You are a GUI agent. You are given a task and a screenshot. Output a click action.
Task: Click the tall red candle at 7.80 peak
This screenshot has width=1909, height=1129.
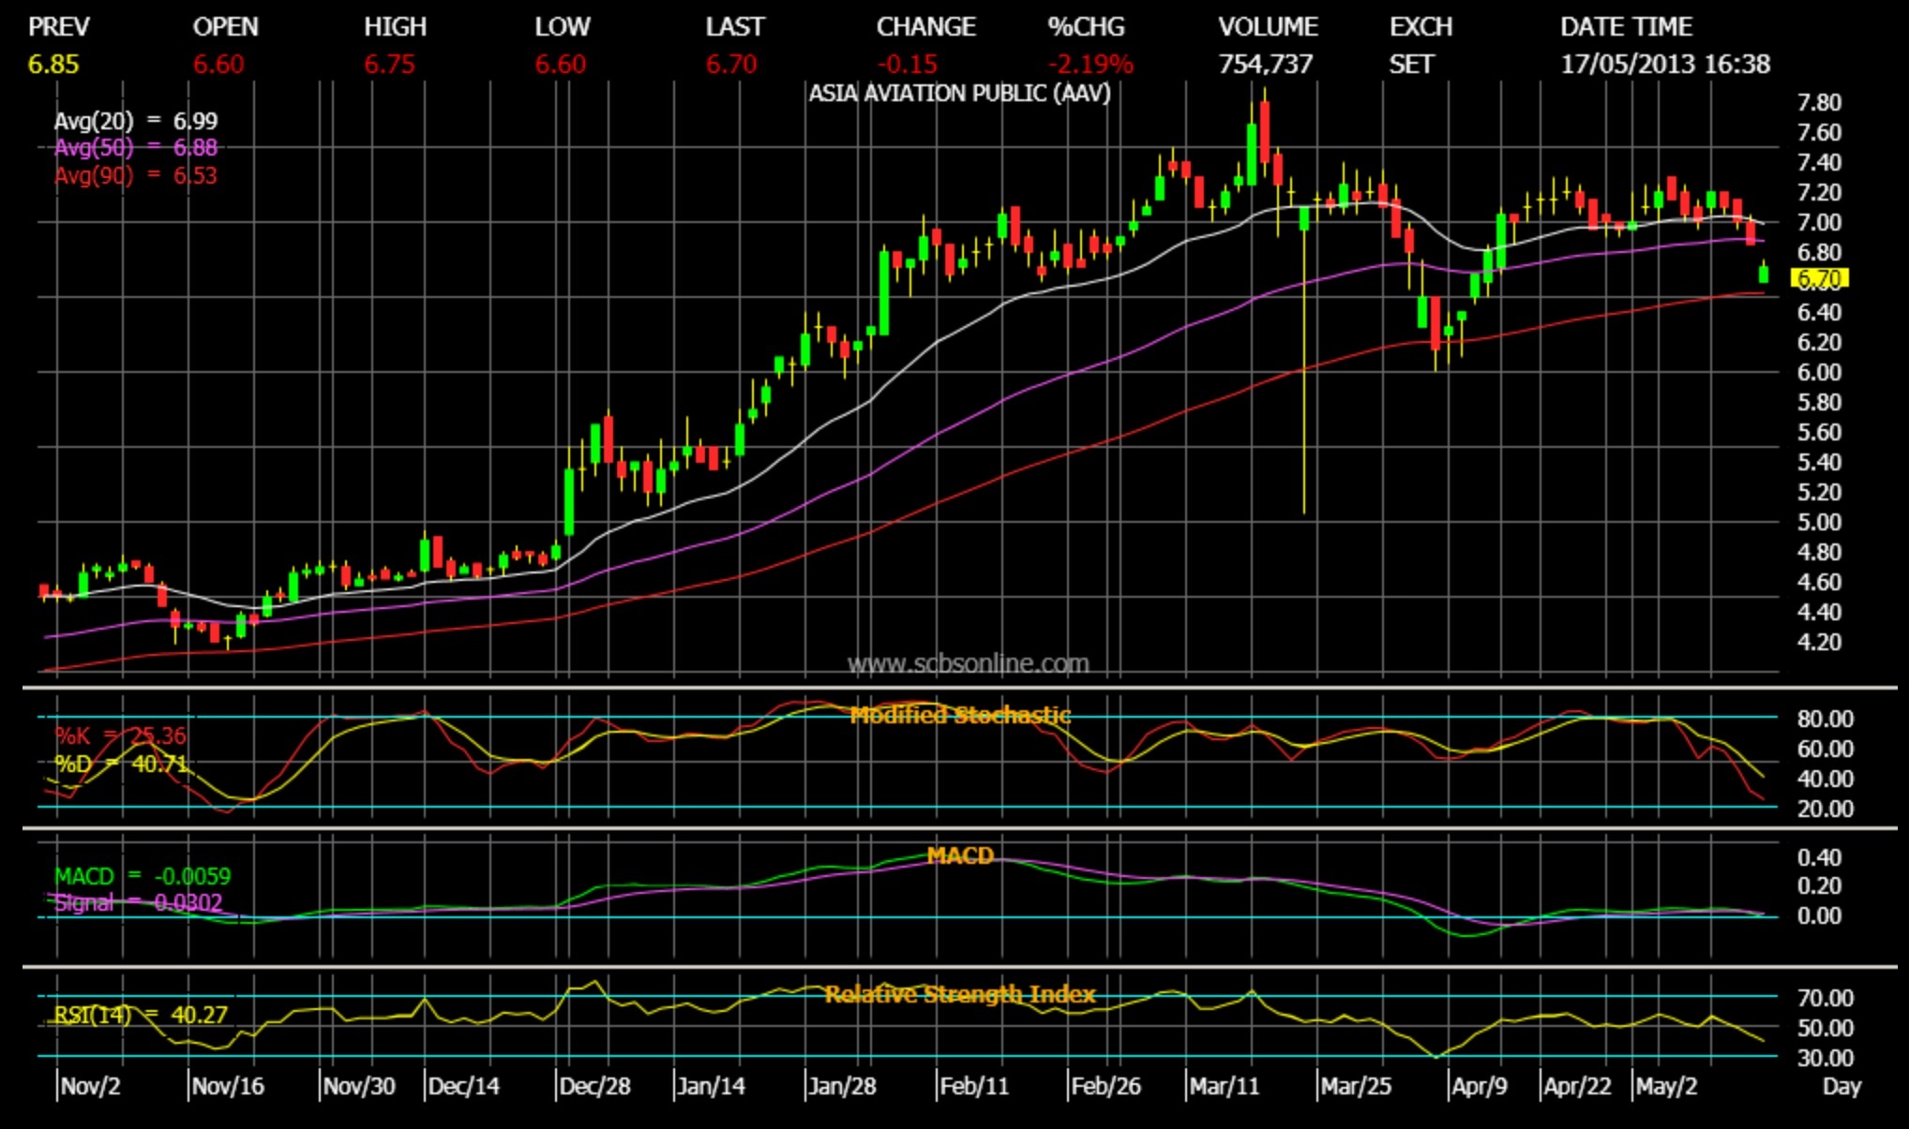[1265, 131]
